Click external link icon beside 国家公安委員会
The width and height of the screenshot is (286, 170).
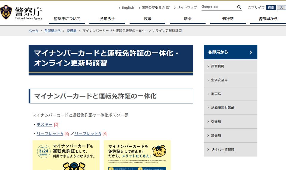point(168,7)
